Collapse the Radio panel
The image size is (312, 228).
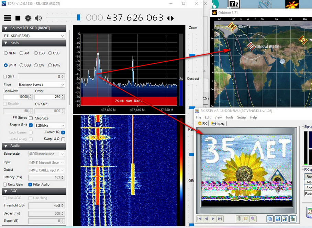[x=5, y=43]
